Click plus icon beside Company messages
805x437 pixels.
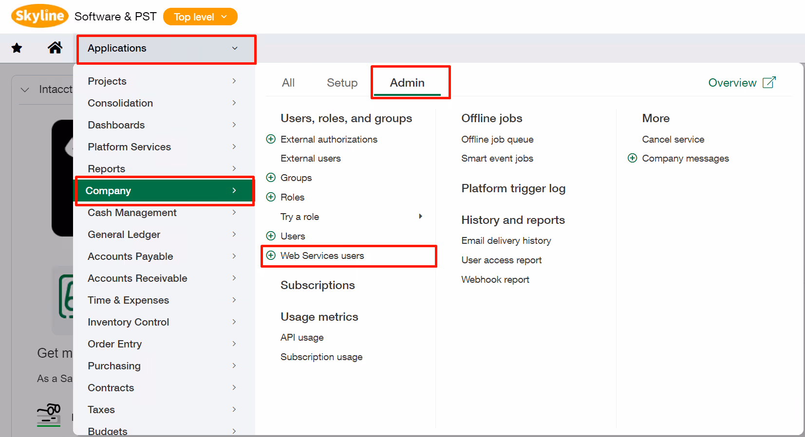click(632, 158)
